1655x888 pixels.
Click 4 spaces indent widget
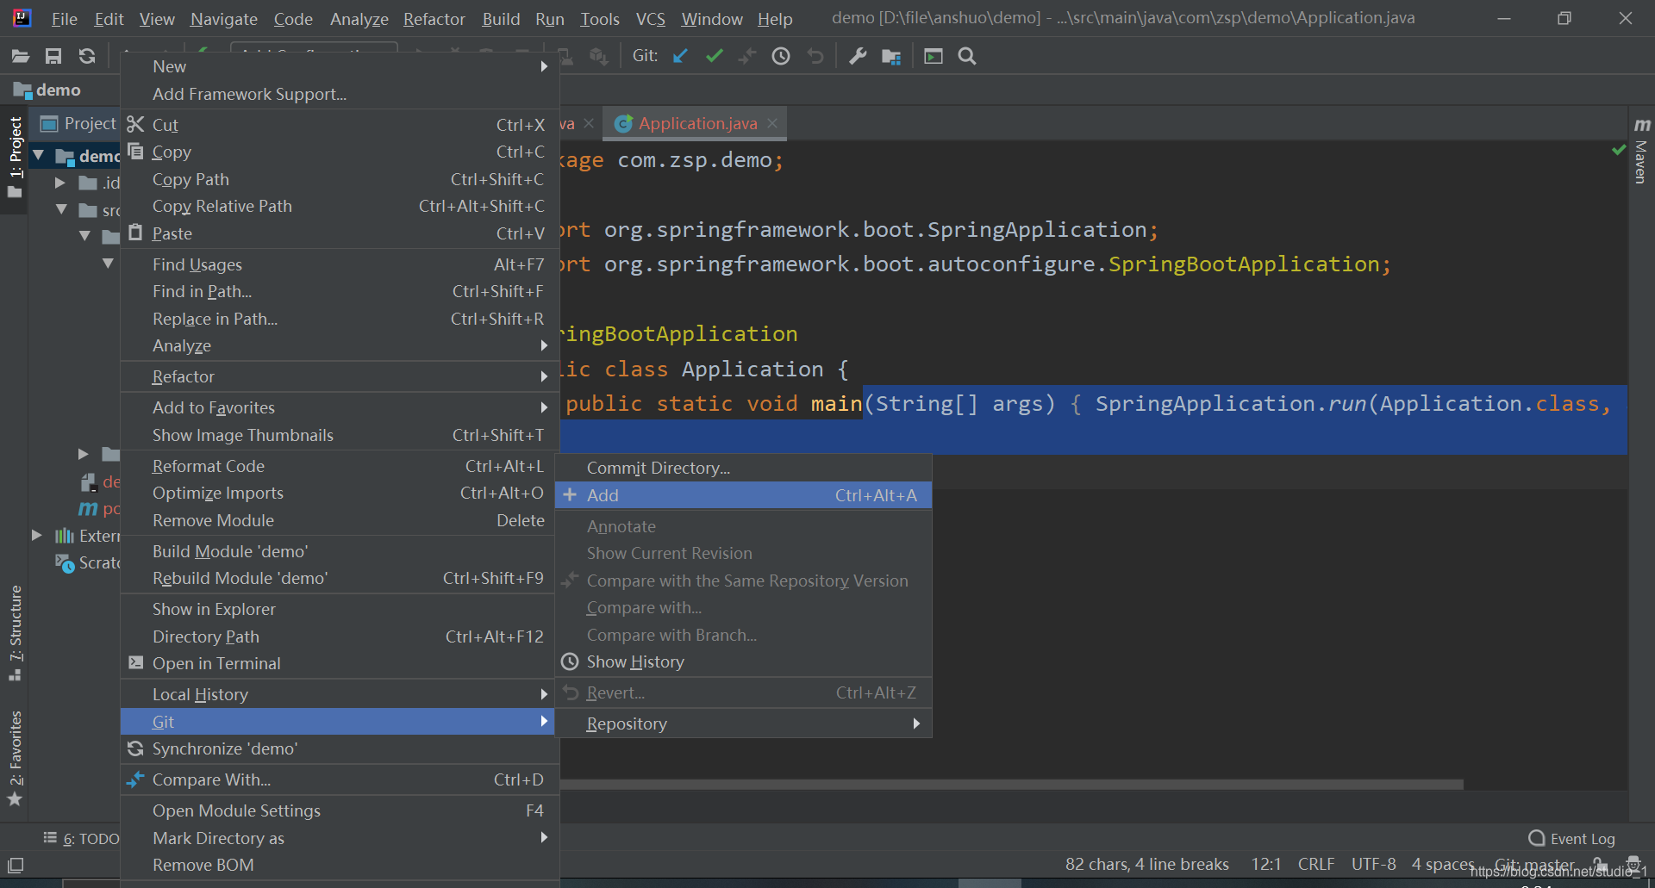tap(1443, 864)
